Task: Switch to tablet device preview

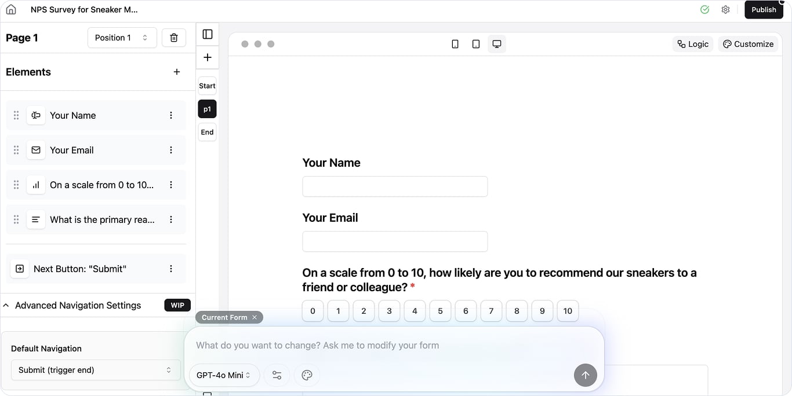Action: [x=476, y=44]
